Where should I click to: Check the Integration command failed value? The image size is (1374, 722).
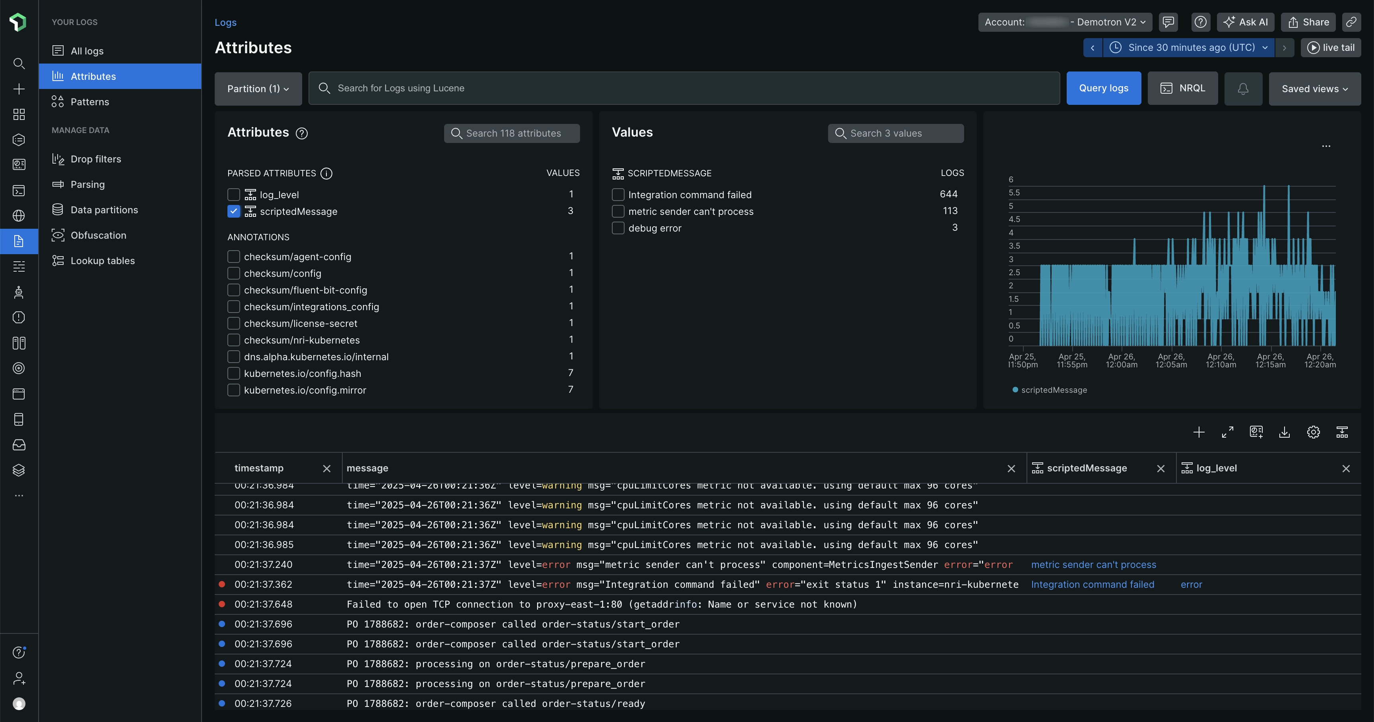[618, 195]
